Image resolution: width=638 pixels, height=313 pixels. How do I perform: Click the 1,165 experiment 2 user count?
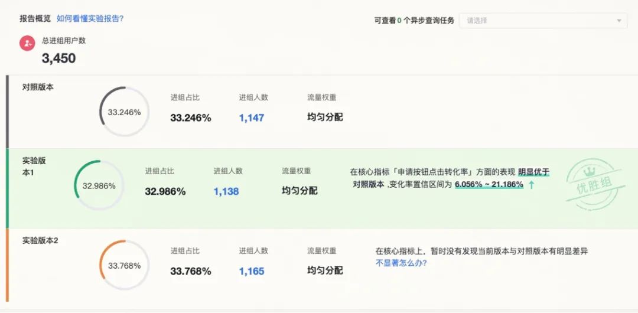[x=252, y=271]
